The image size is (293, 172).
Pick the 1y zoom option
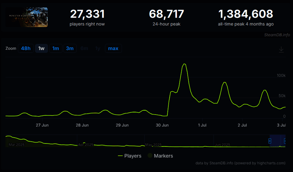tap(97, 49)
